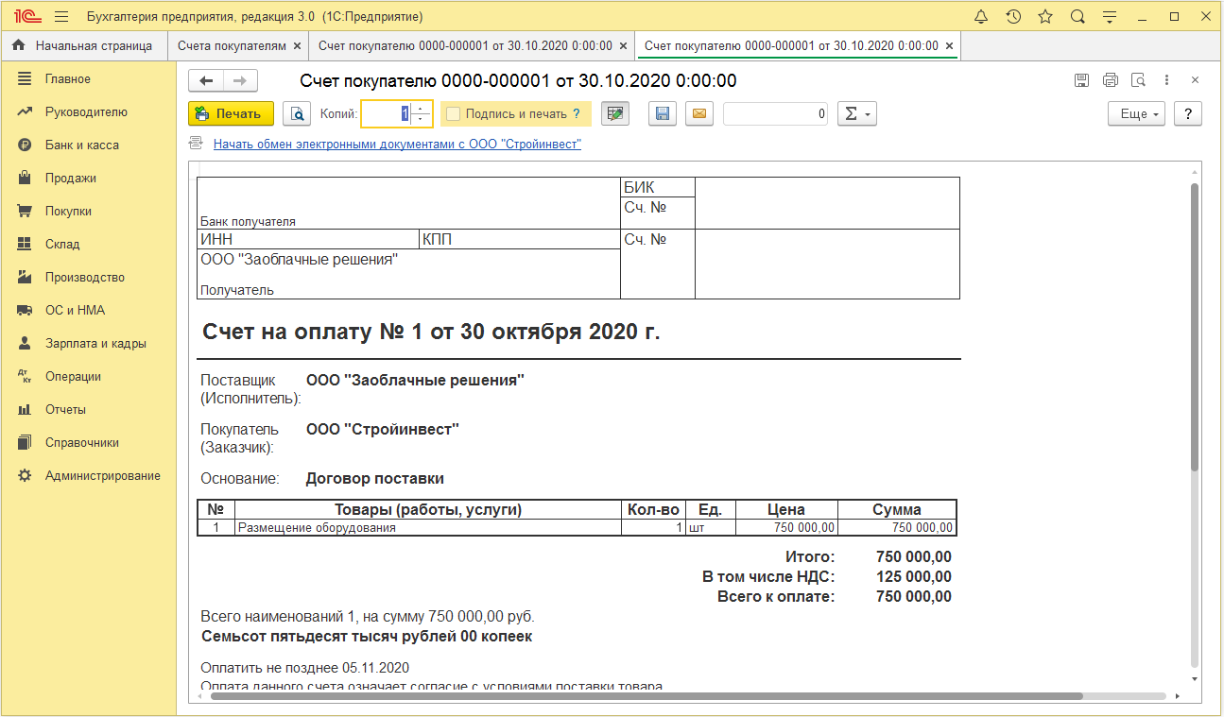Click printer icon in document header corner
Image resolution: width=1224 pixels, height=717 pixels.
1111,80
